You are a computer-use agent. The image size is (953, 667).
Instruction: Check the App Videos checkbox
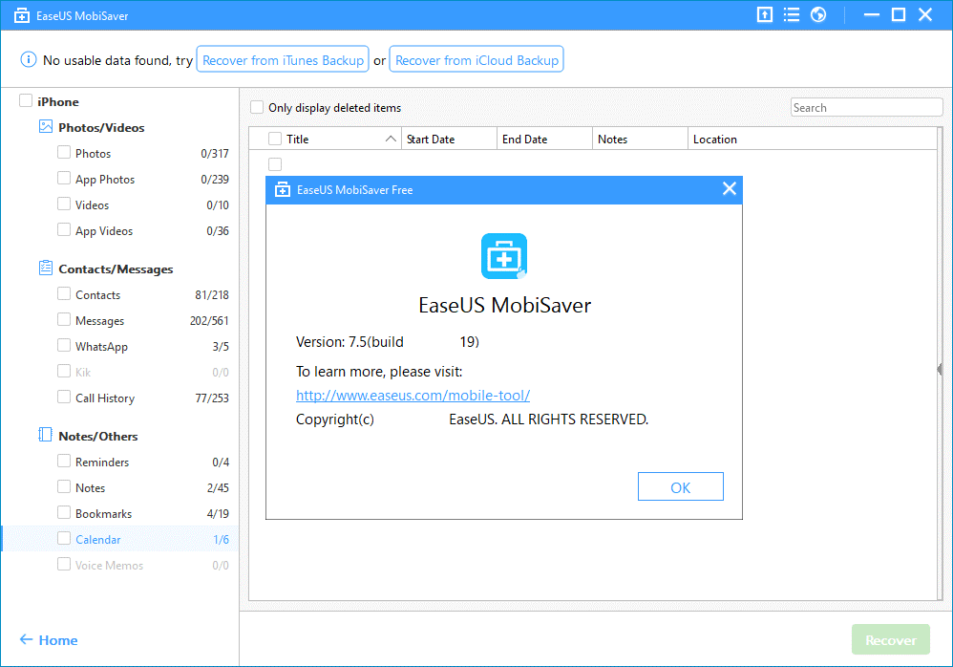click(64, 230)
